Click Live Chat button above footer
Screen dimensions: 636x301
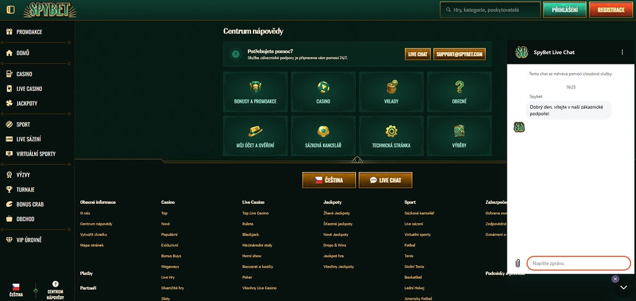[385, 180]
